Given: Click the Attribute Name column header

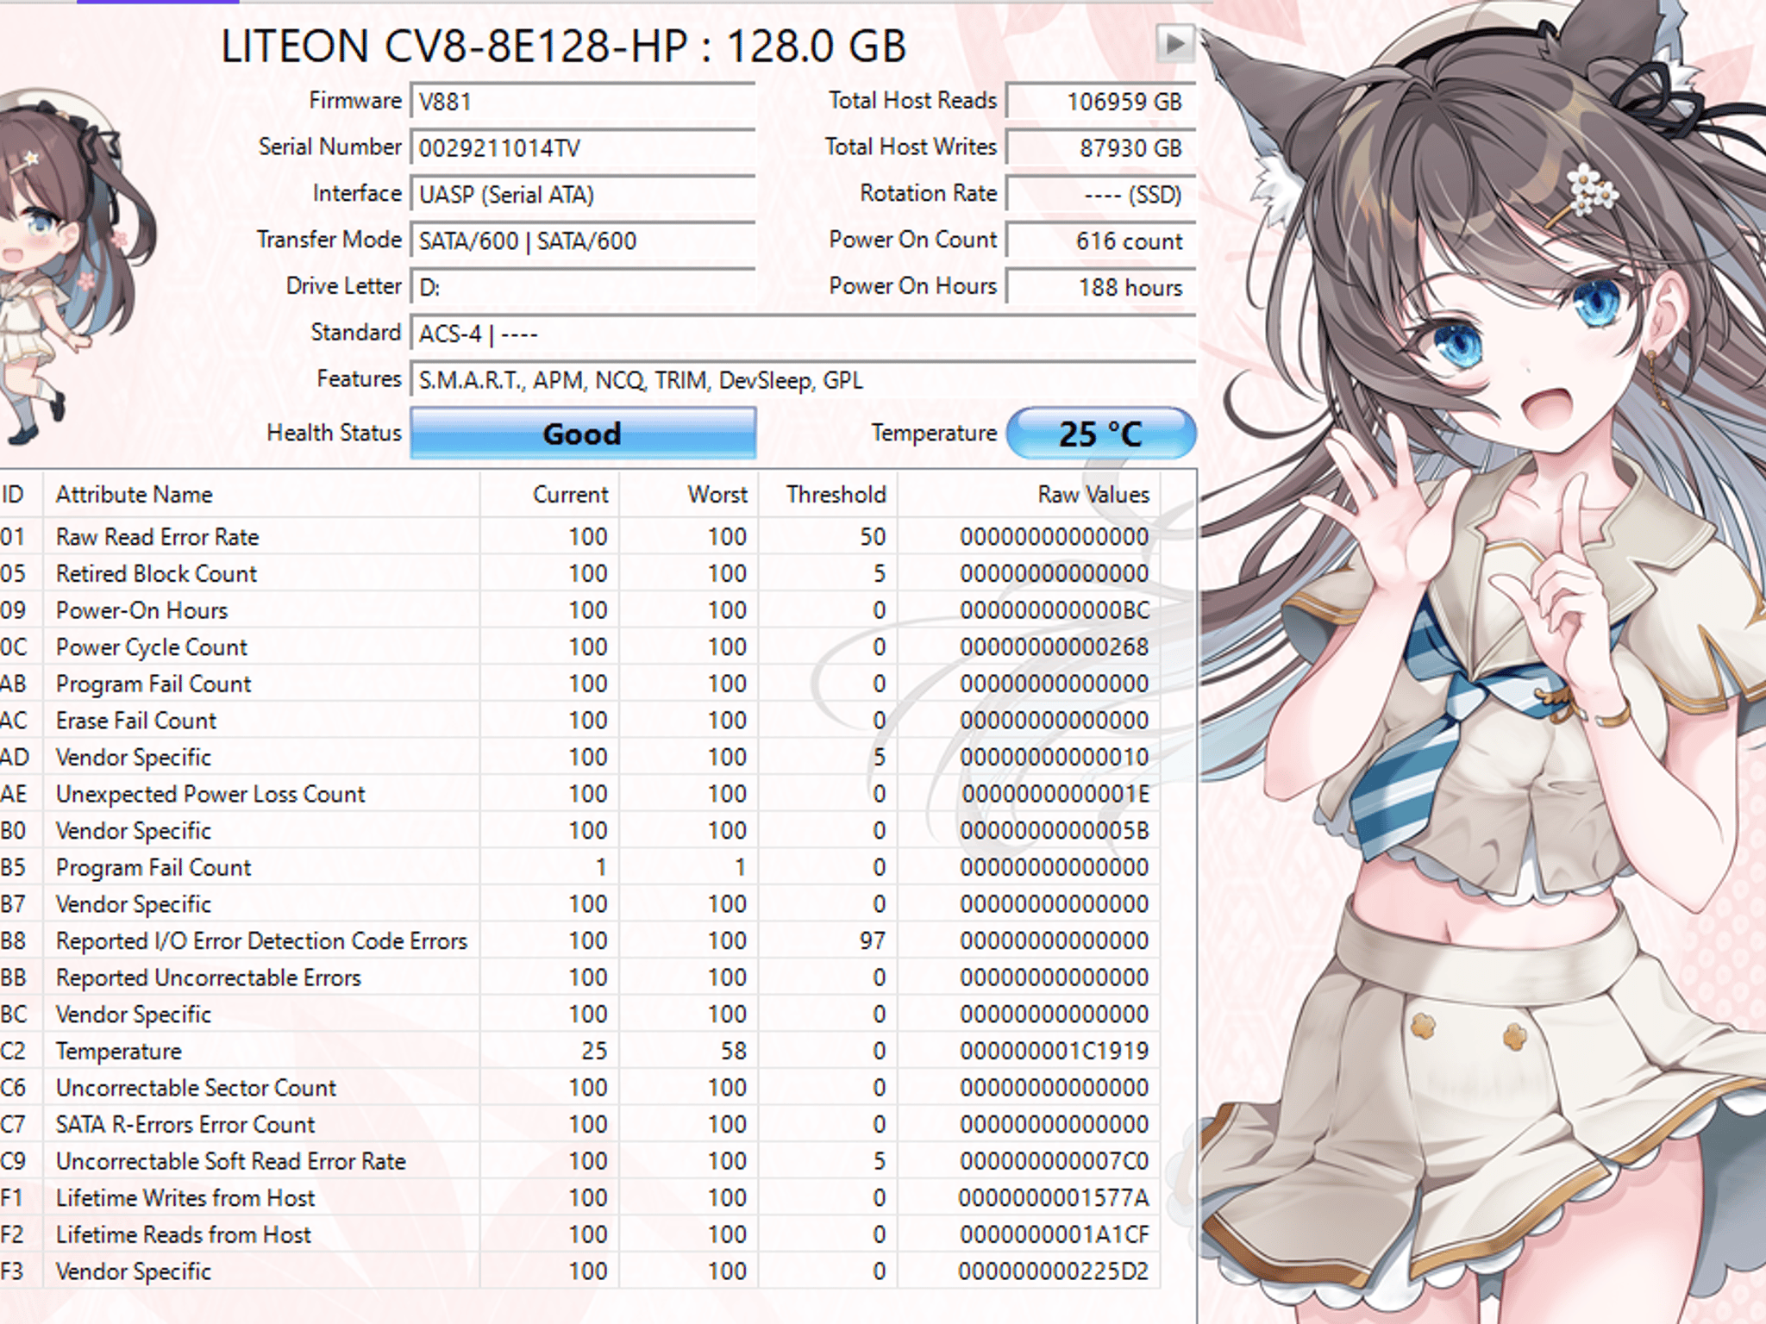Looking at the screenshot, I should (x=261, y=494).
